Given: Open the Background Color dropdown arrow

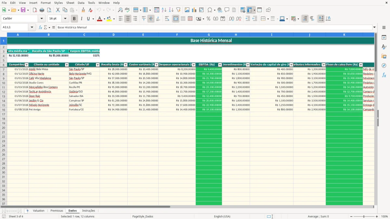Looking at the screenshot, I should coord(114,19).
